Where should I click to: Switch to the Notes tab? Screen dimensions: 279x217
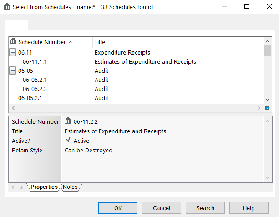coord(70,187)
